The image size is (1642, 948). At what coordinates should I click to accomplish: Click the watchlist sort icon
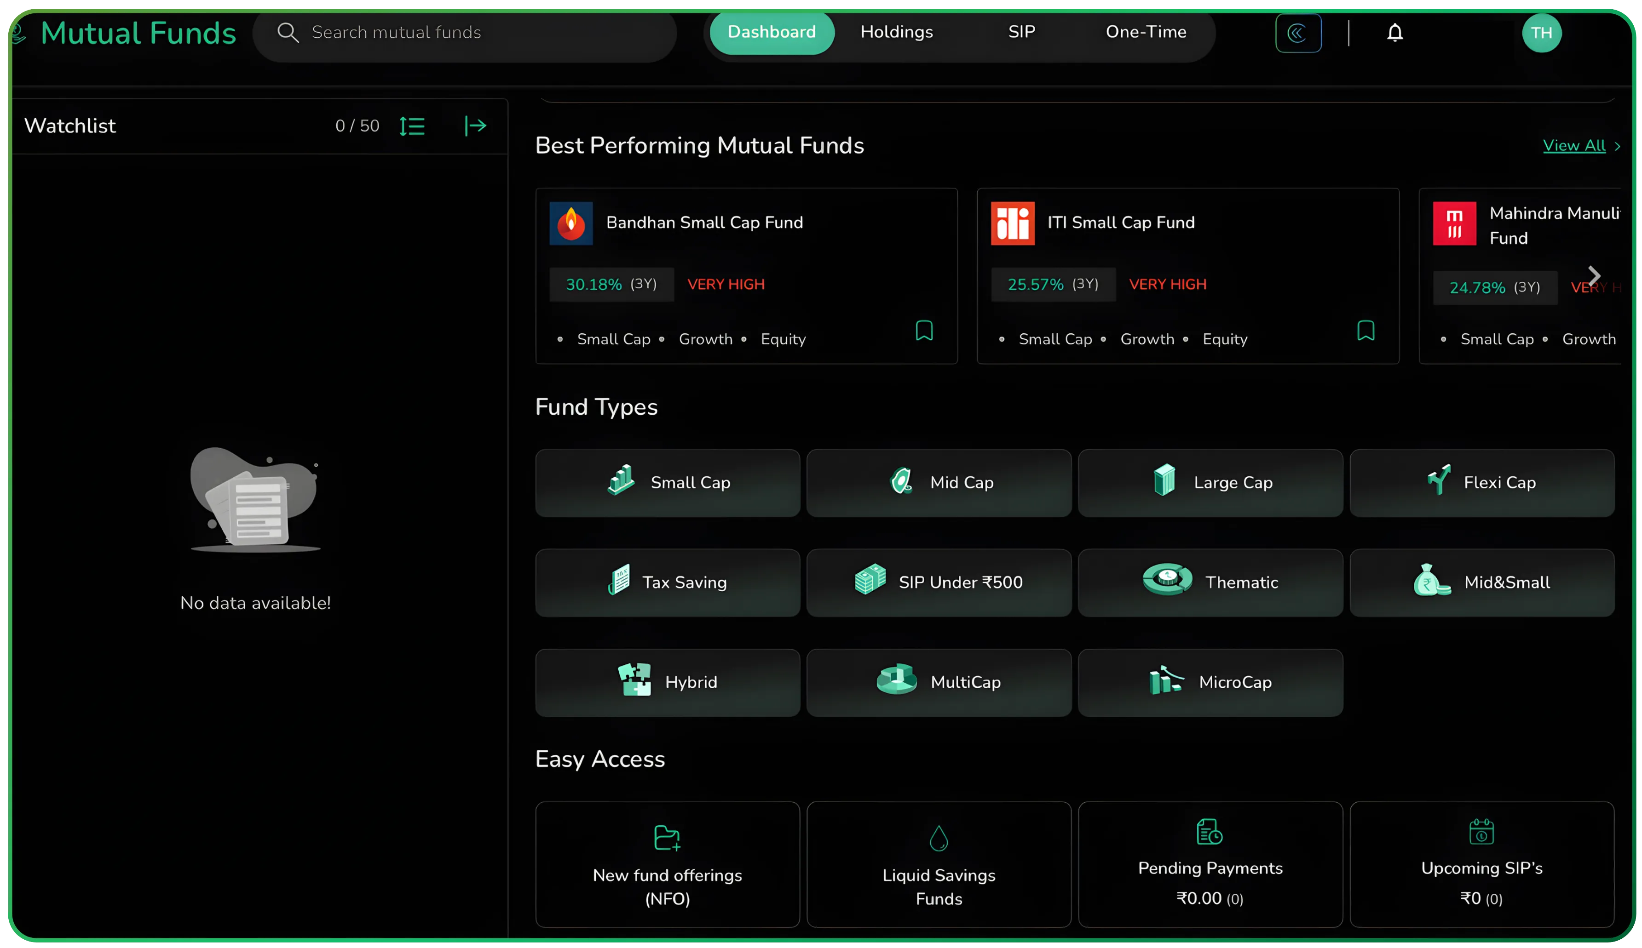412,126
